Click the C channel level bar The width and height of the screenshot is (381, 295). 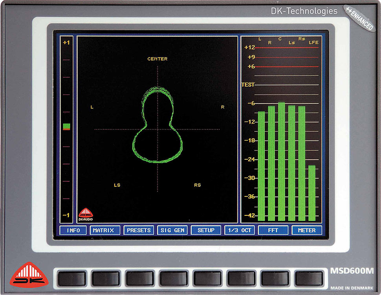coord(281,161)
